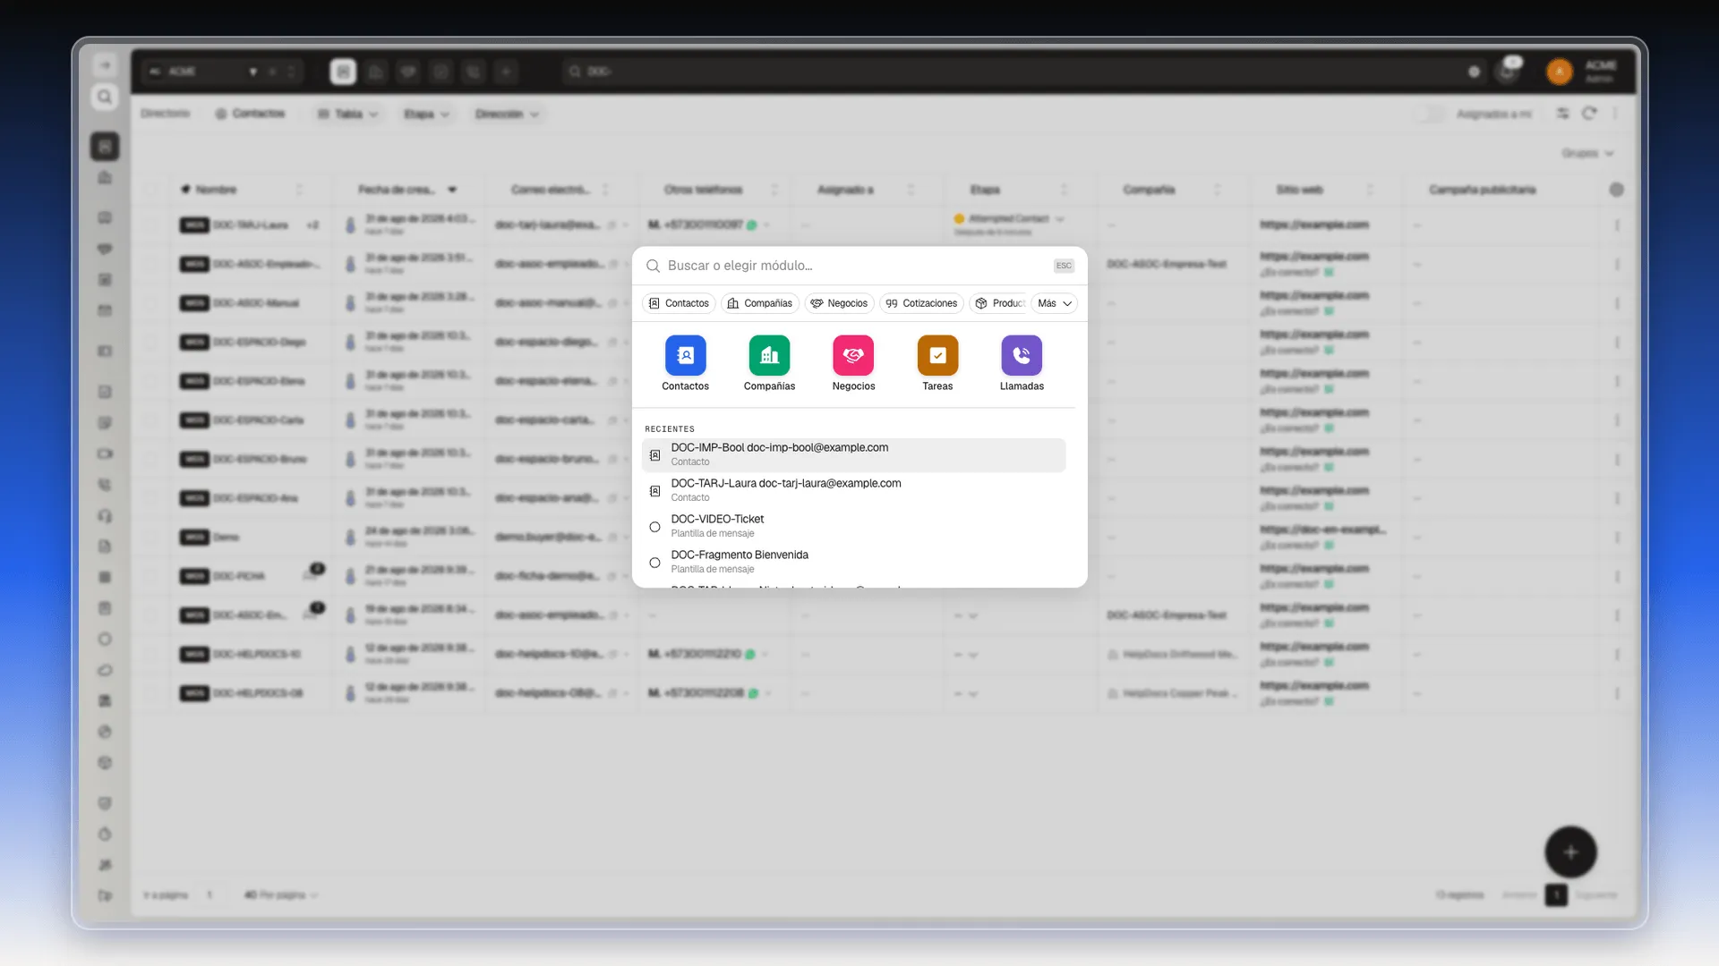Select the Productos chip

(998, 303)
